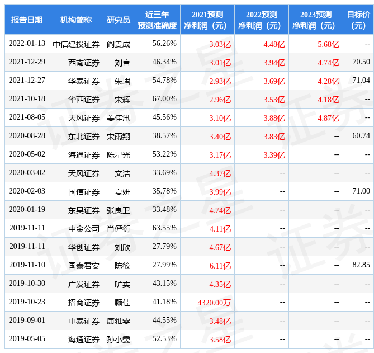Click institution 西南证券
The width and height of the screenshot is (374, 353).
click(x=84, y=63)
